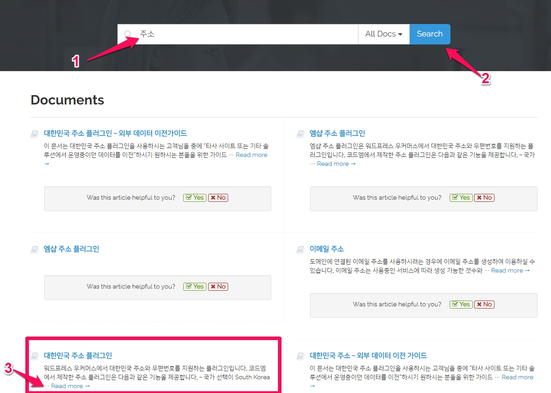Image resolution: width=551 pixels, height=393 pixels.
Task: Click book icon in the highlighted 대한민국 주소 플러그인 entry
Action: (35, 356)
